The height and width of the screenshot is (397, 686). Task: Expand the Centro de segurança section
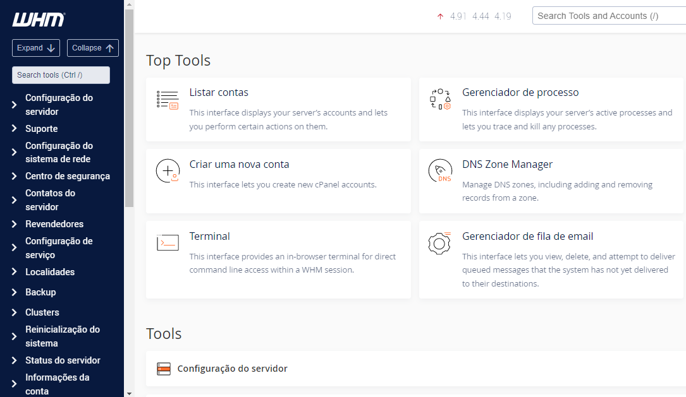point(15,176)
